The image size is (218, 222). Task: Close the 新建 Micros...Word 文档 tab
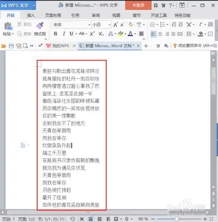click(138, 46)
